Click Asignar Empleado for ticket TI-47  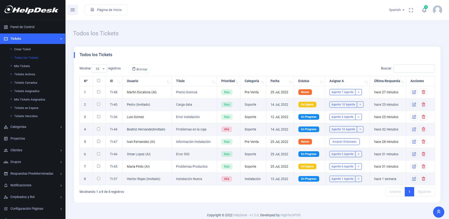pos(344,142)
